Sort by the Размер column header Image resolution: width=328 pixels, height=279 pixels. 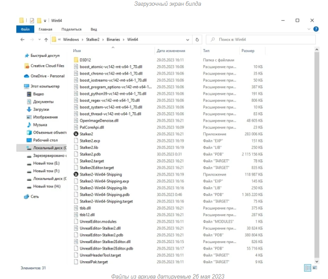point(248,51)
